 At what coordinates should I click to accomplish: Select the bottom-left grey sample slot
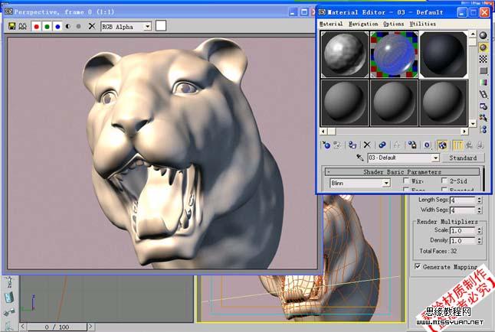tap(345, 103)
